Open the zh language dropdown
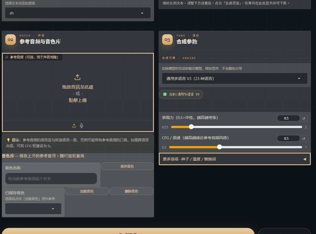The height and width of the screenshot is (234, 316). coord(78,13)
